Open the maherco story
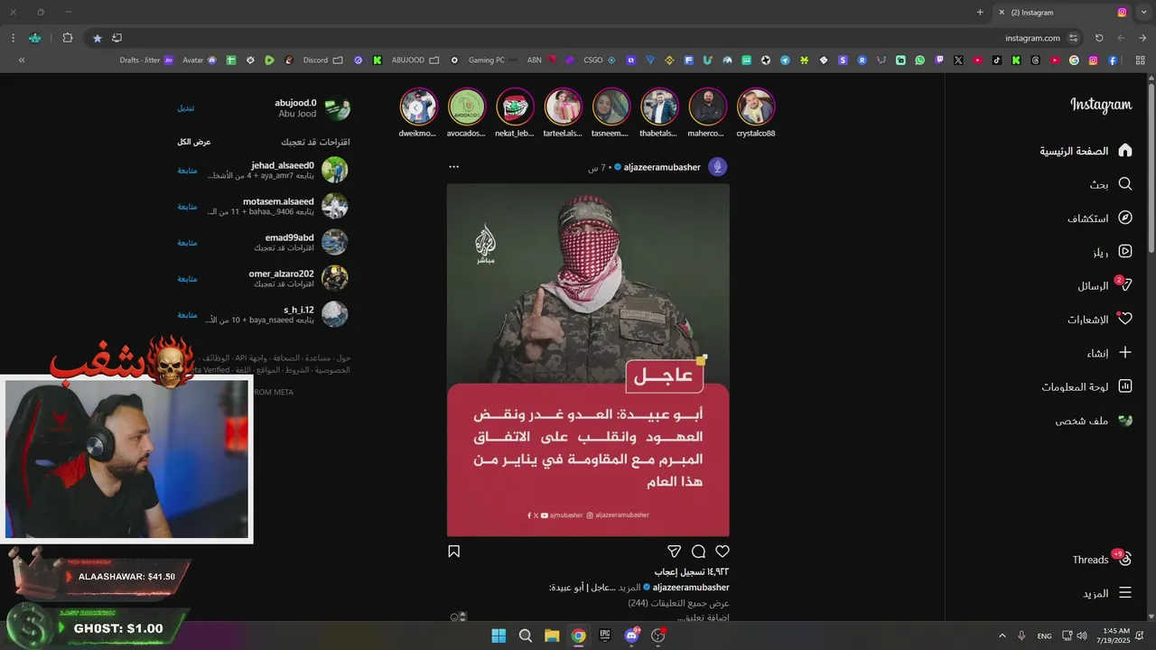The width and height of the screenshot is (1156, 650). pos(707,107)
